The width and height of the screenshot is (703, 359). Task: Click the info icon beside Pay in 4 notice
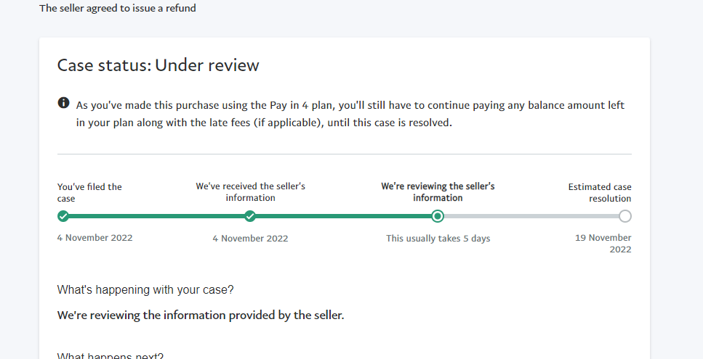point(64,103)
